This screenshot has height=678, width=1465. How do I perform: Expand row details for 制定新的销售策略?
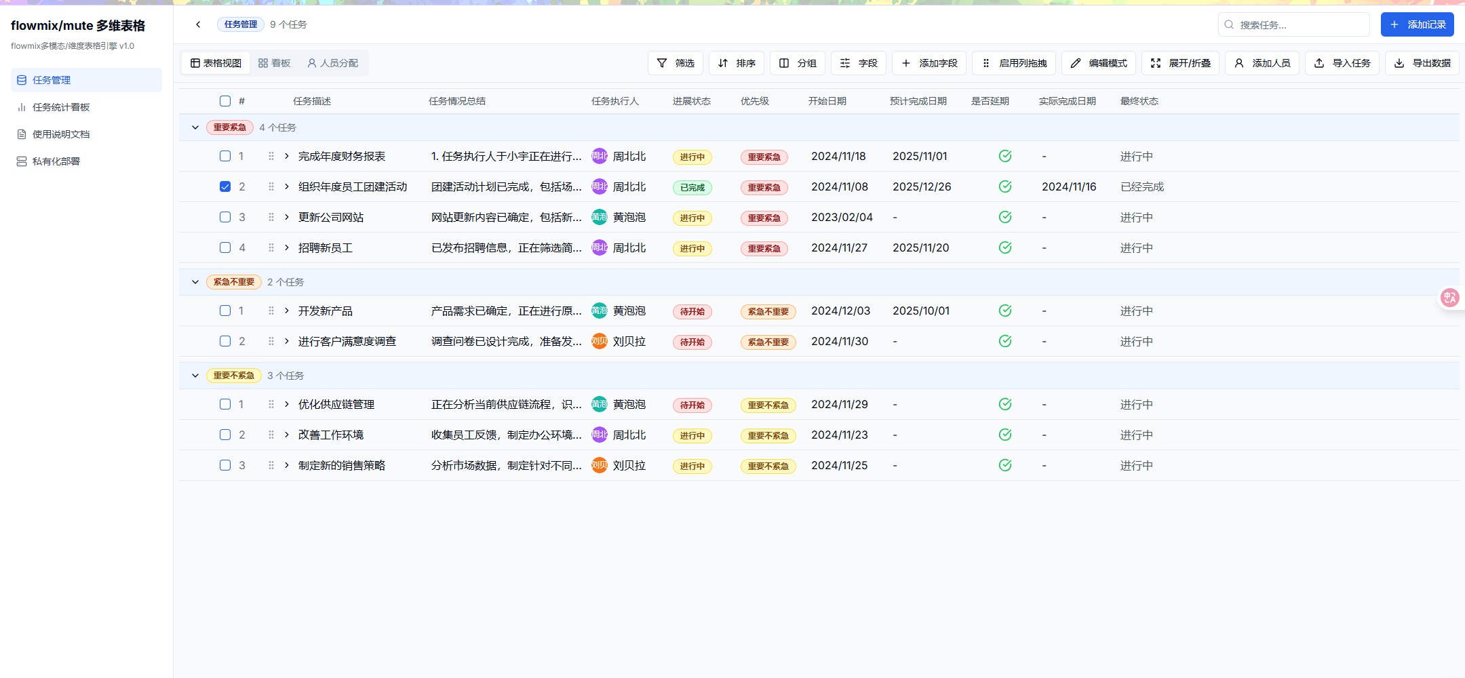[x=287, y=465]
